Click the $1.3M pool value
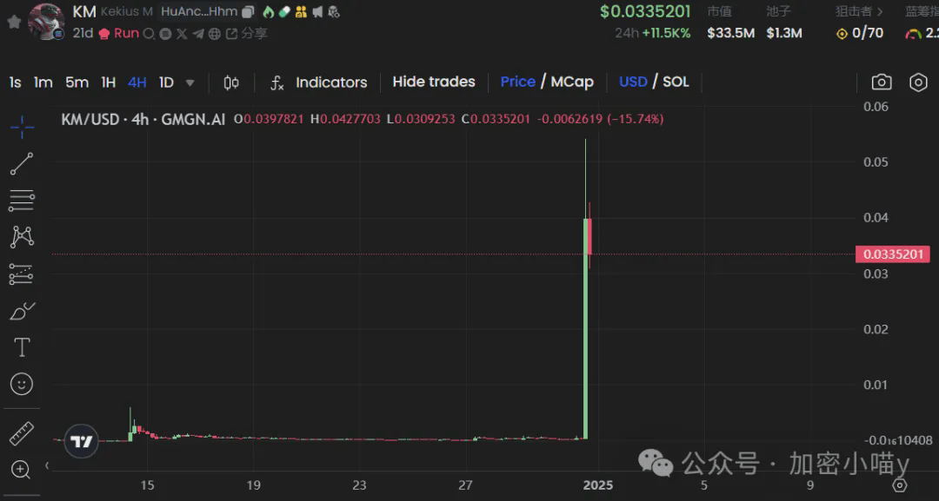Viewport: 939px width, 501px height. (x=784, y=34)
